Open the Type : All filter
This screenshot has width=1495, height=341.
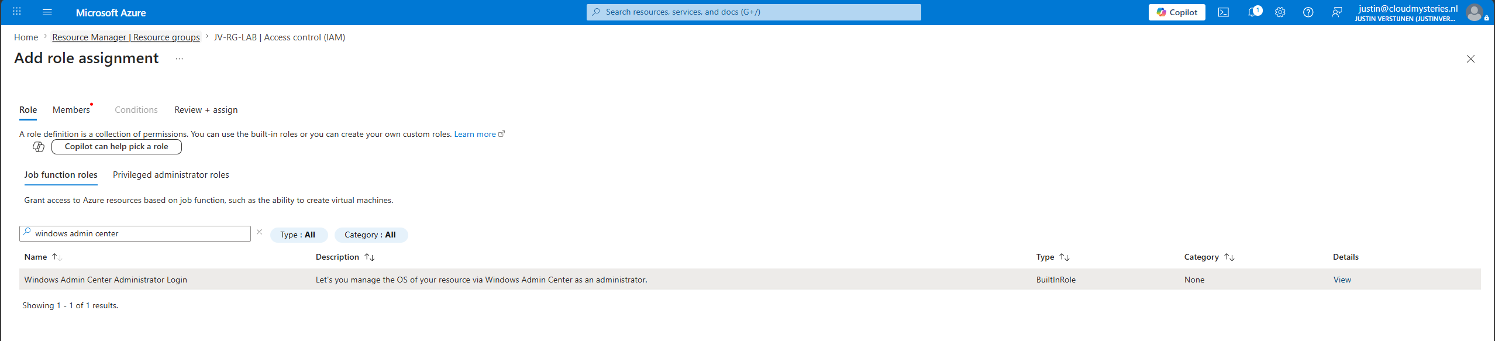pyautogui.click(x=298, y=235)
